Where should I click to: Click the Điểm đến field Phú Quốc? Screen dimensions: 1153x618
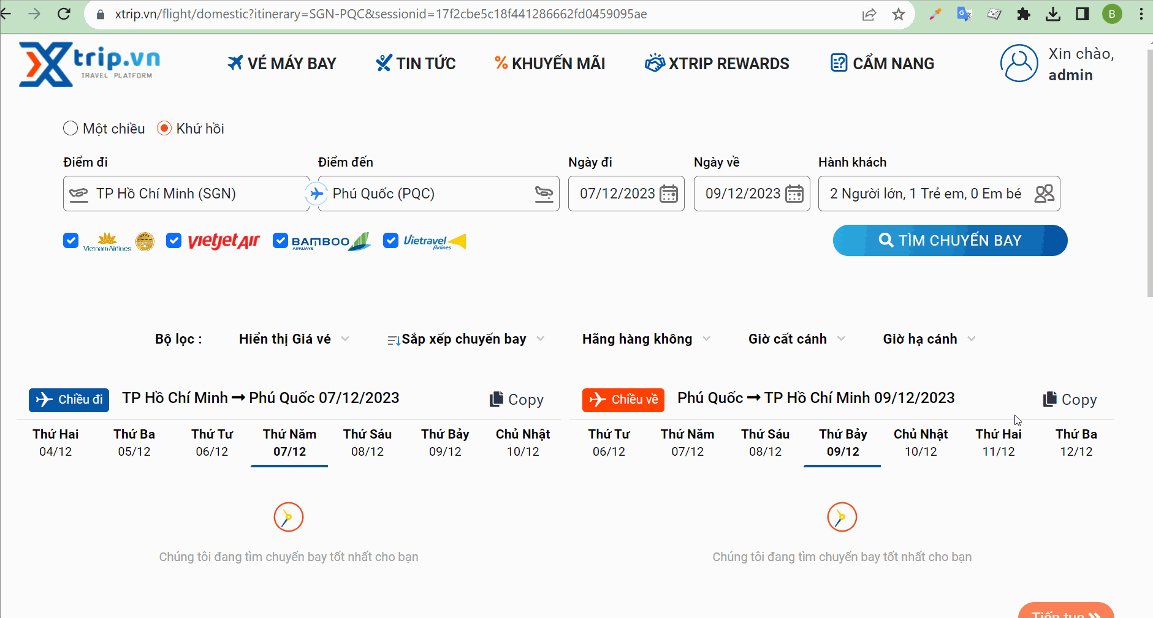439,194
